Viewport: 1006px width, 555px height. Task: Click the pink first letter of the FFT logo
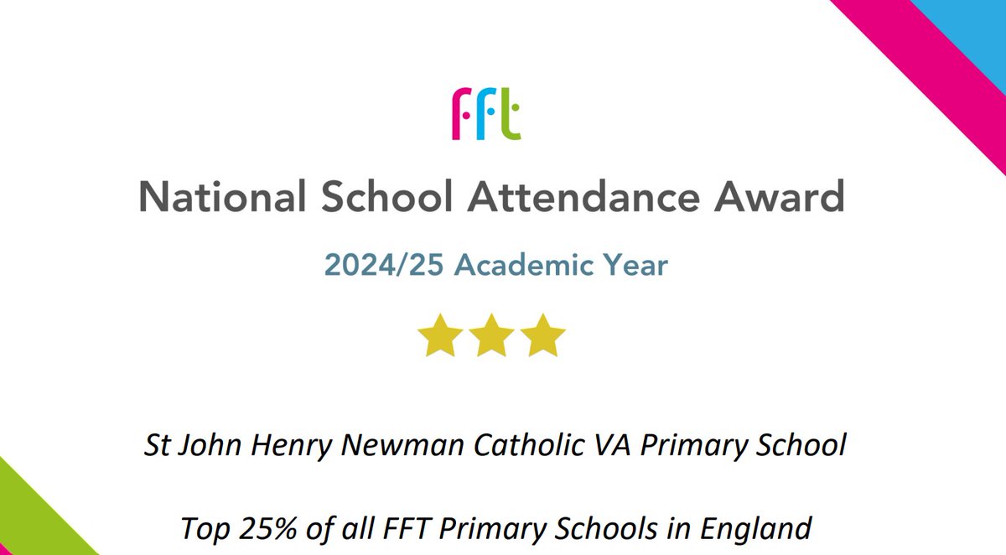click(460, 115)
